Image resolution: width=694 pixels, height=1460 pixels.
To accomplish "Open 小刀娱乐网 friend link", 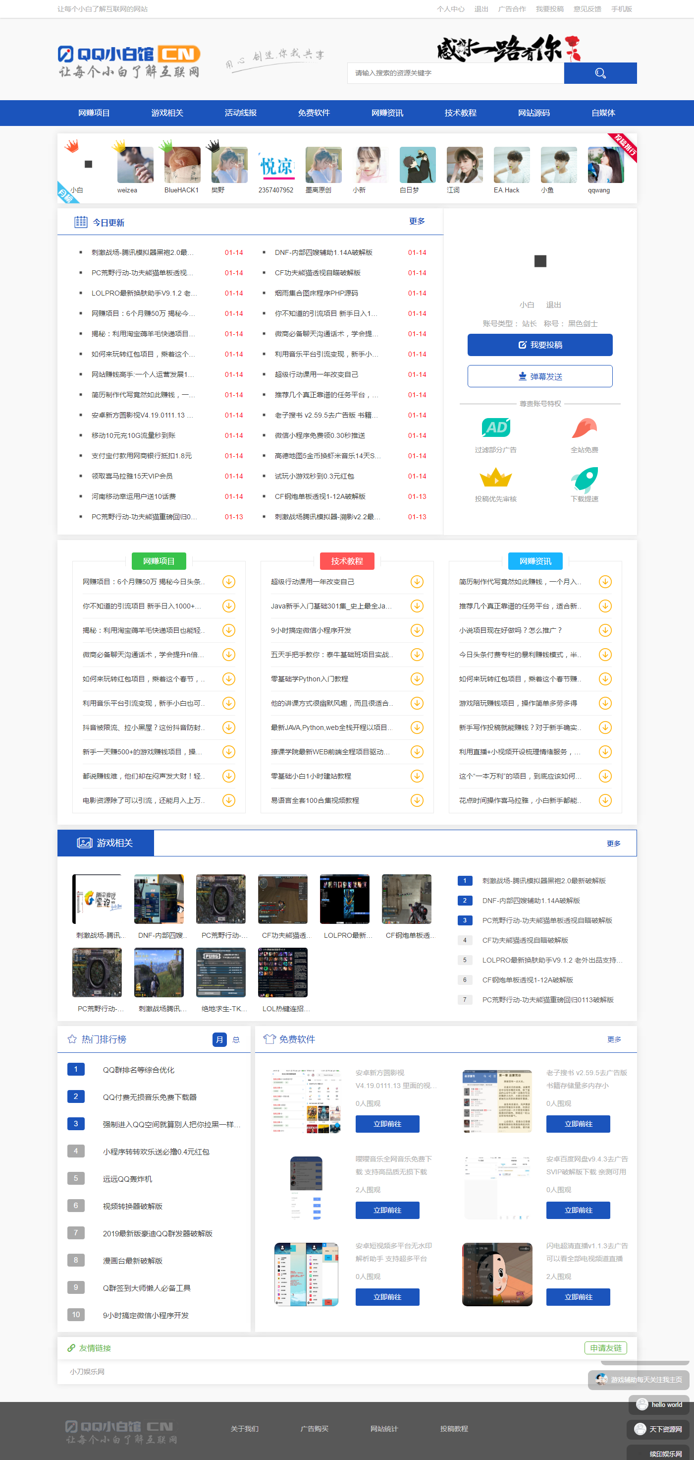I will (x=87, y=1372).
